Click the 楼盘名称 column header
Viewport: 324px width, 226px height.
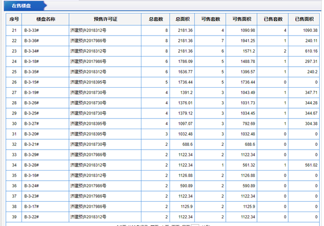(46, 19)
